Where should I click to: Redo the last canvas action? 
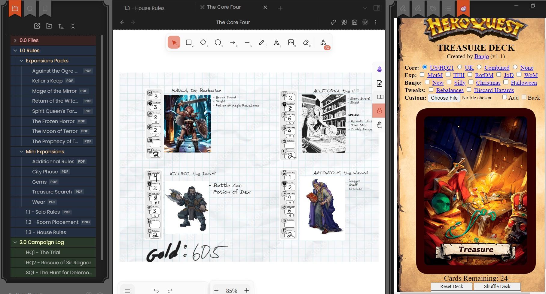[170, 290]
